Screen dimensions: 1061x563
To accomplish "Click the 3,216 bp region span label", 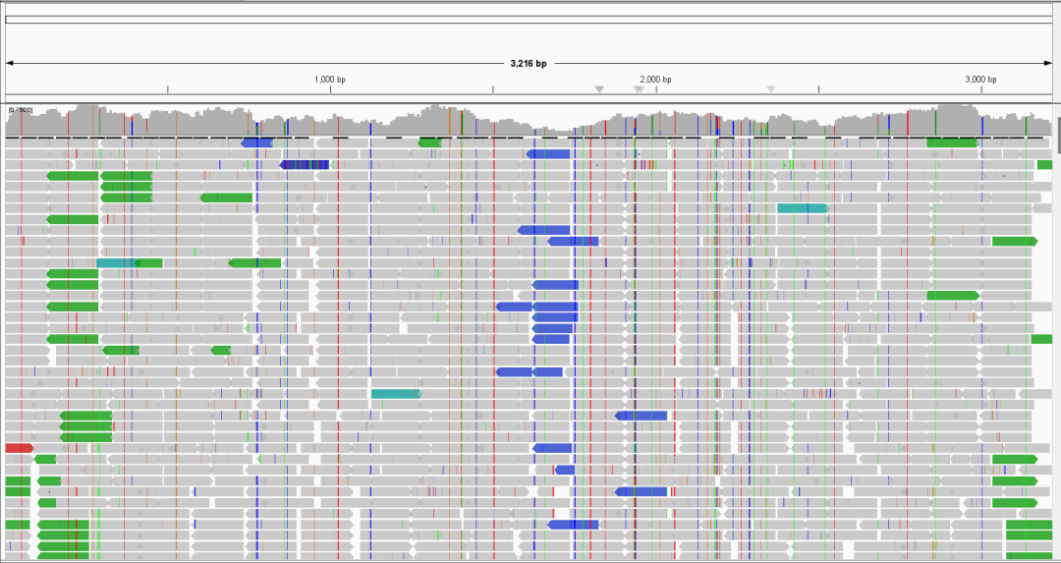I will point(529,63).
